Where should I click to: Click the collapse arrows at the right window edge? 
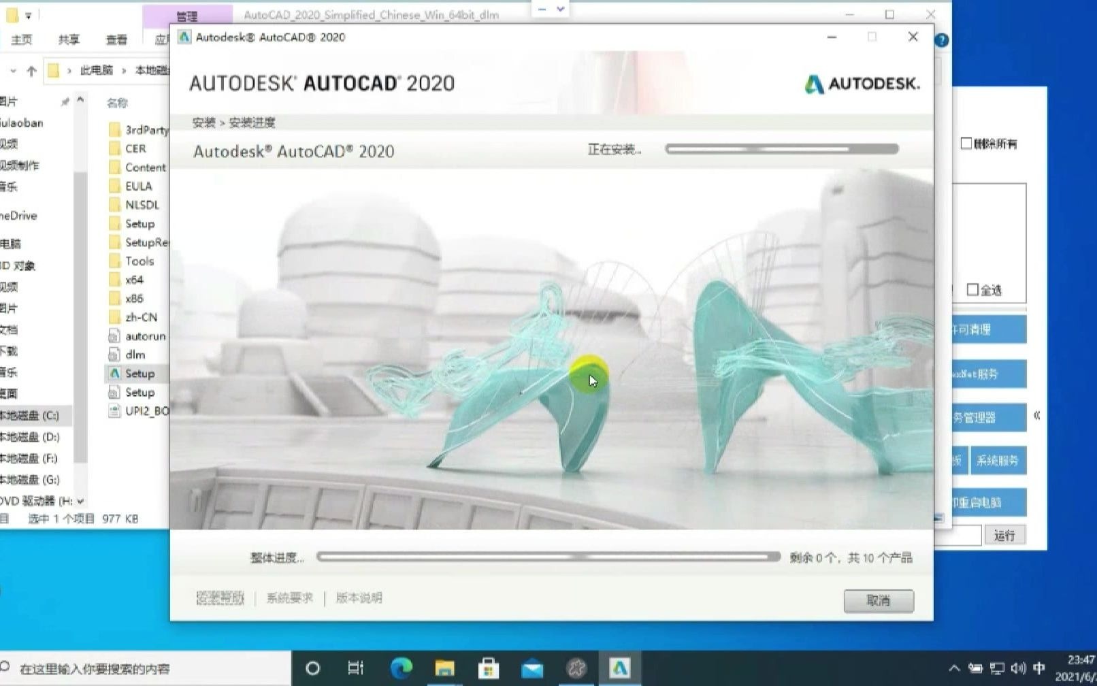point(1036,415)
